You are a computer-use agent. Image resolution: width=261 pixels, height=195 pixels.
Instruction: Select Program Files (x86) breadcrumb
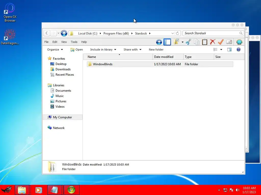click(x=116, y=34)
